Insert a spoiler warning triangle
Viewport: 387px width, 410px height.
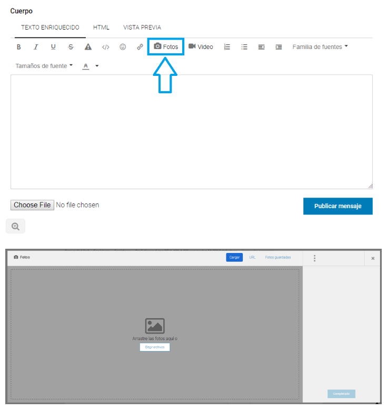coord(88,47)
